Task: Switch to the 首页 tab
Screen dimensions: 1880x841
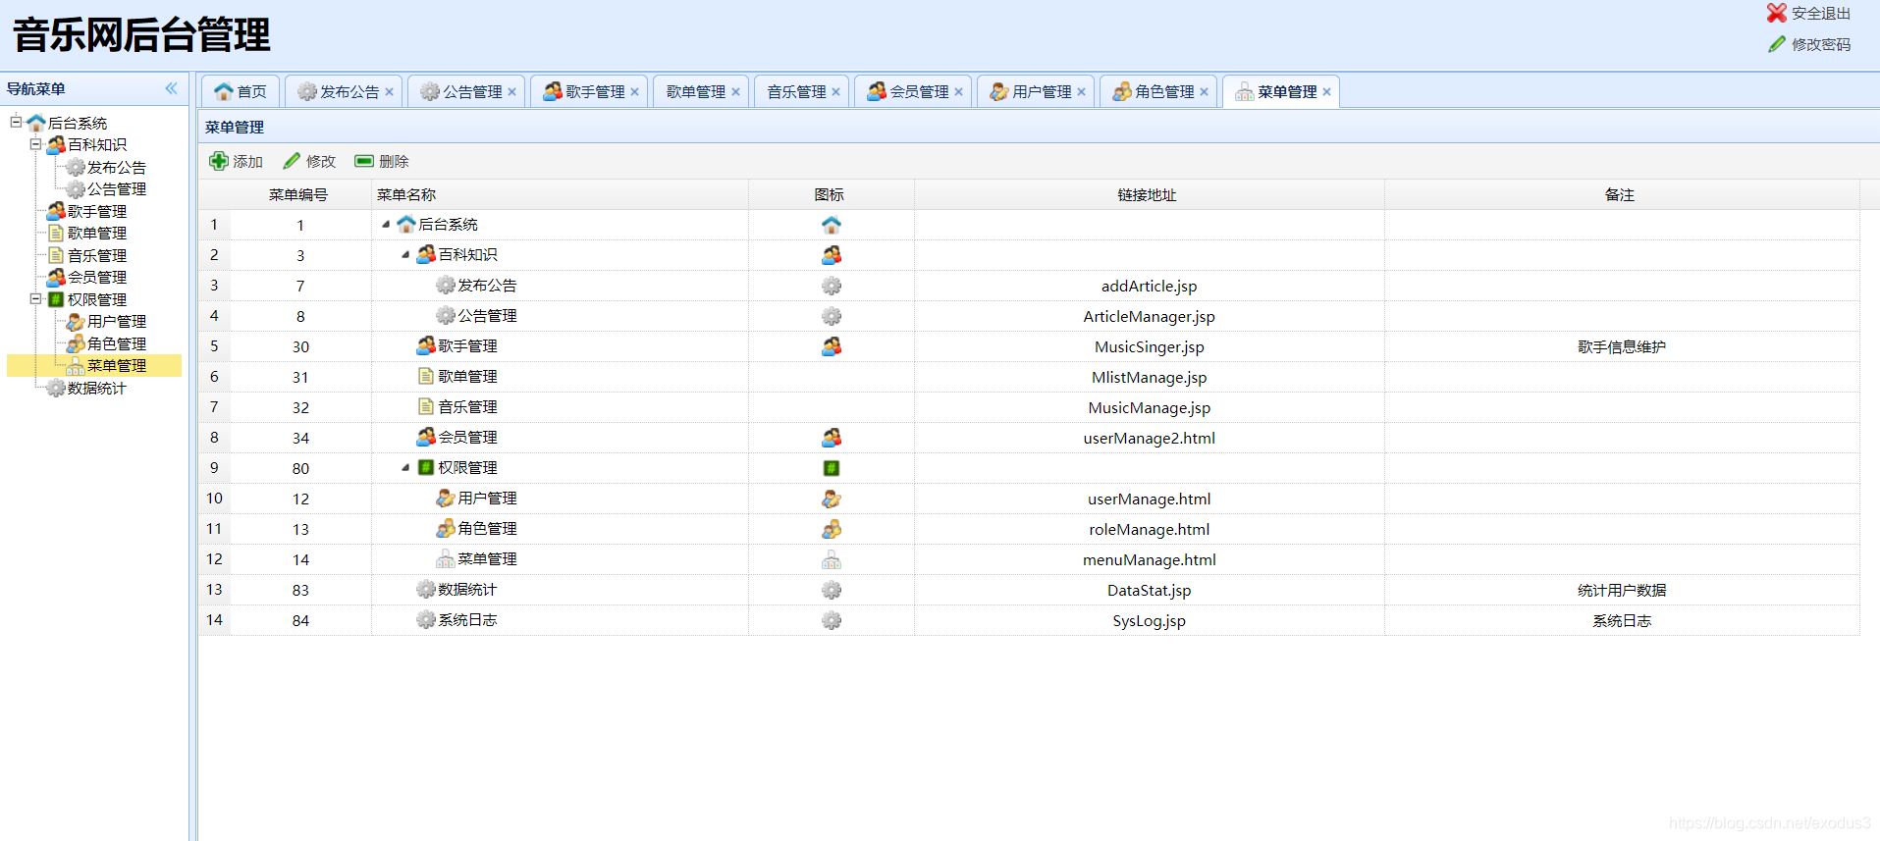Action: [x=241, y=91]
